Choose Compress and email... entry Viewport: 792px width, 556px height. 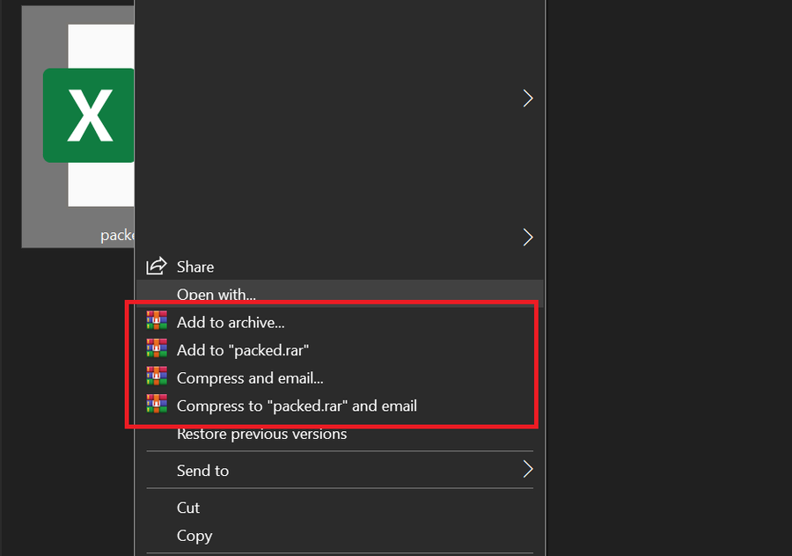(x=340, y=377)
